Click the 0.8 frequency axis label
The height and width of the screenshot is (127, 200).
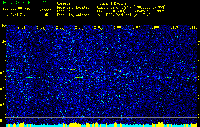click(x=3, y=89)
